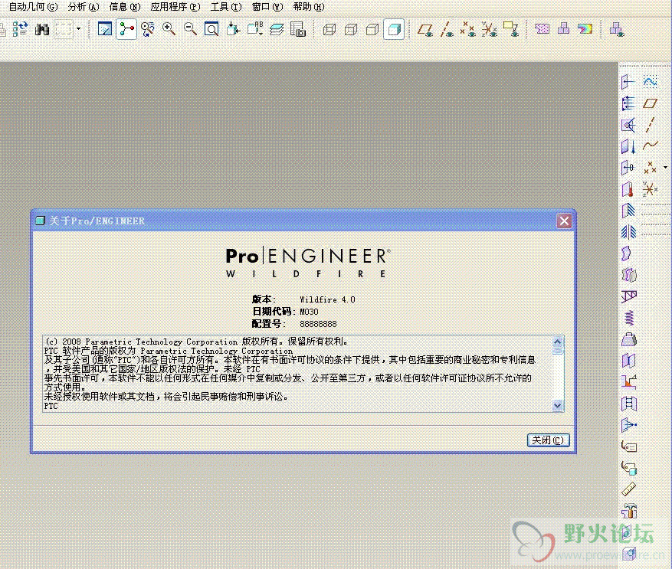
Task: Click the force load icon
Action: (628, 81)
